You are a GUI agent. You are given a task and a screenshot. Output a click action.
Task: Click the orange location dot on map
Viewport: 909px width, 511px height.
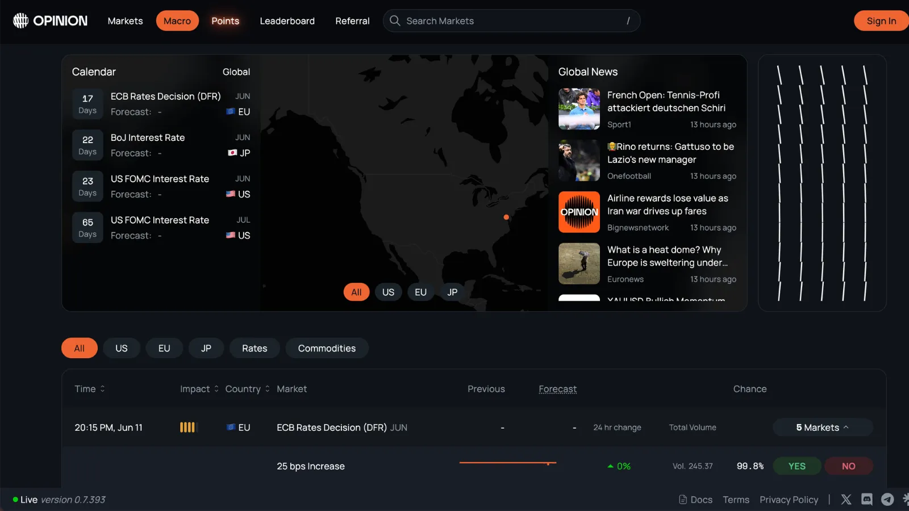click(x=506, y=217)
